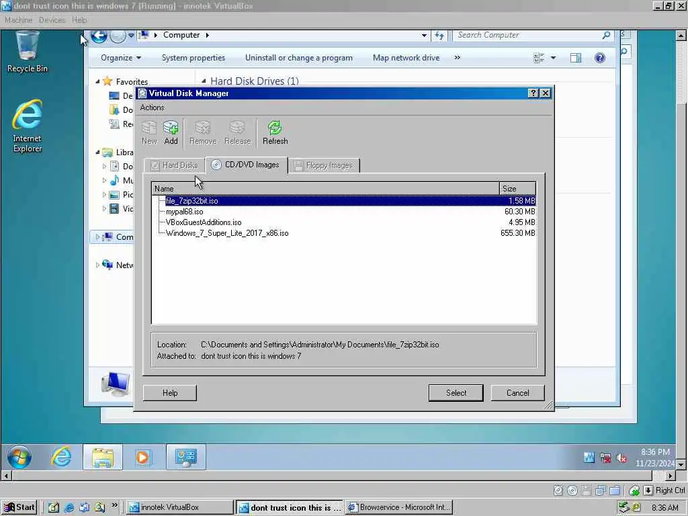Click the Explorer change view icon
688x516 pixels.
point(539,58)
